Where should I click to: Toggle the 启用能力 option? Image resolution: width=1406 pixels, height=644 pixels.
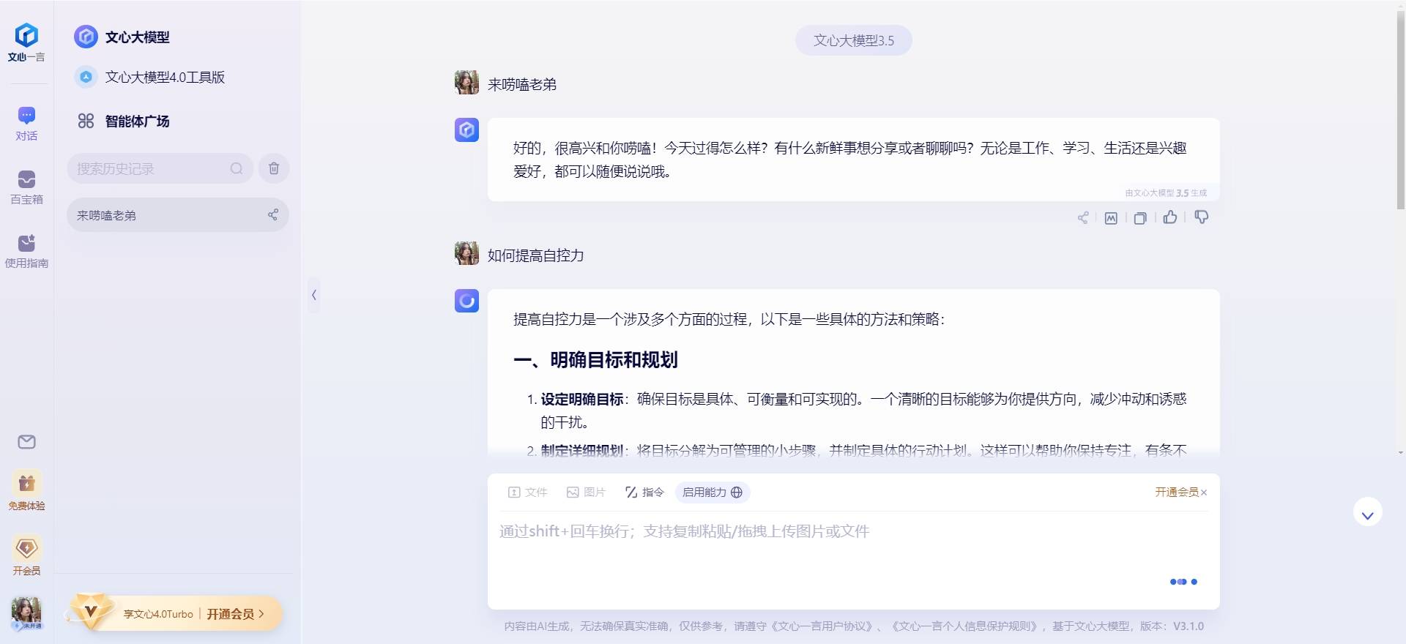click(x=713, y=493)
